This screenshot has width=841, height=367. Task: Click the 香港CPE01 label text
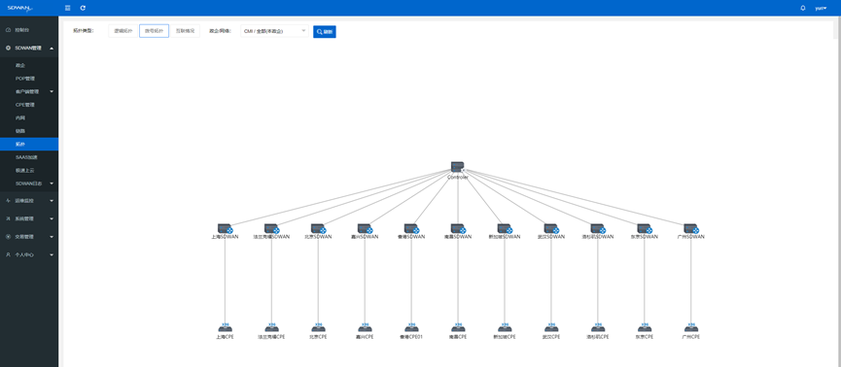[411, 337]
